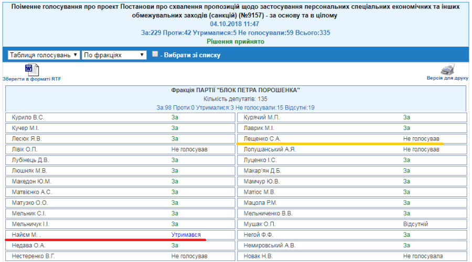Click 'Версія для друку' link
Viewport: 472px width, 262px height.
pos(447,78)
